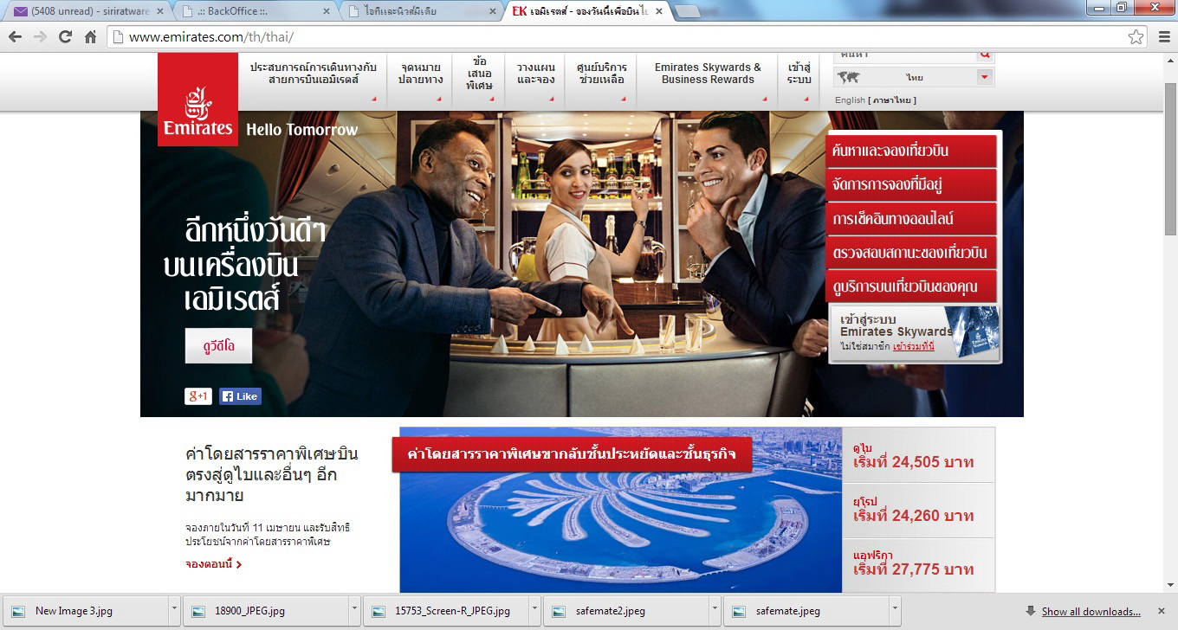
Task: Select the Dubai fare 24,505 baht
Action: [918, 455]
